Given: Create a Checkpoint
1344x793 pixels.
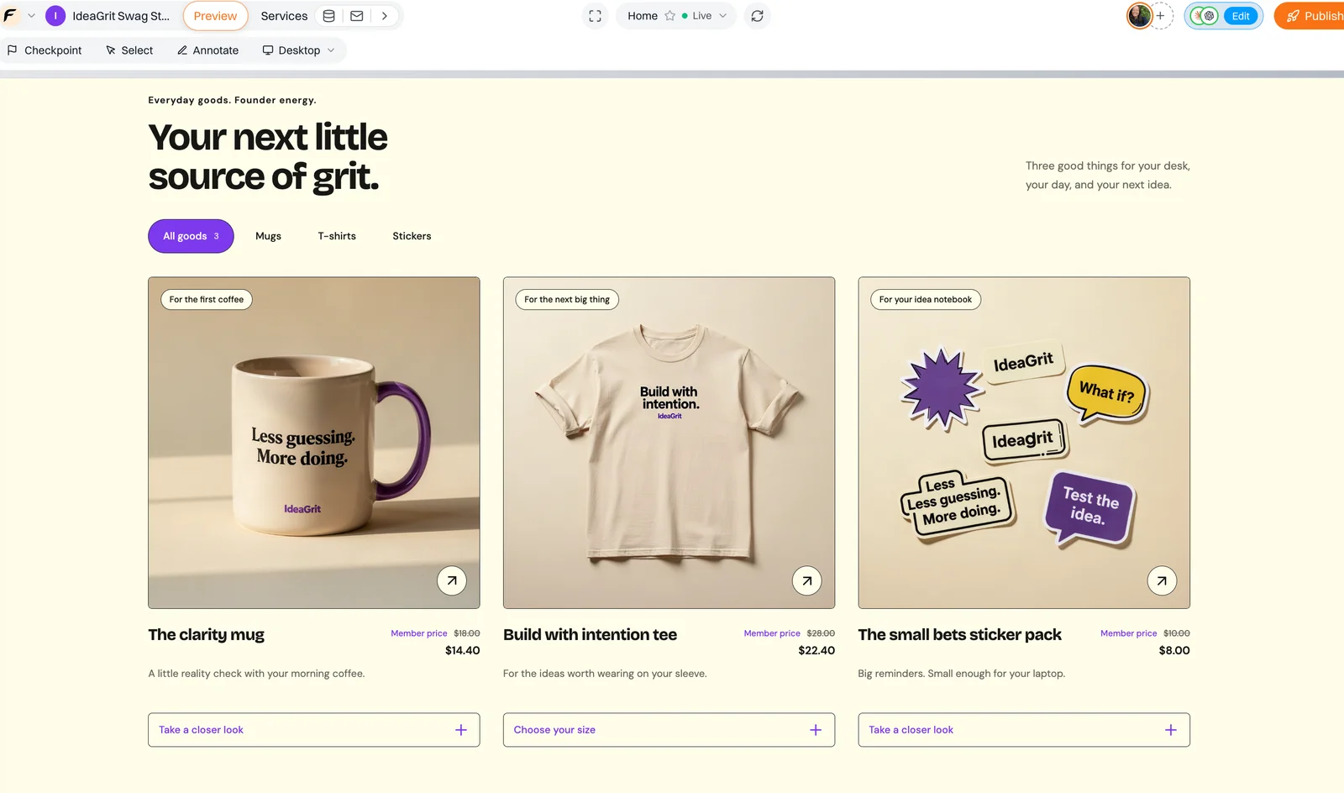Looking at the screenshot, I should coord(45,50).
